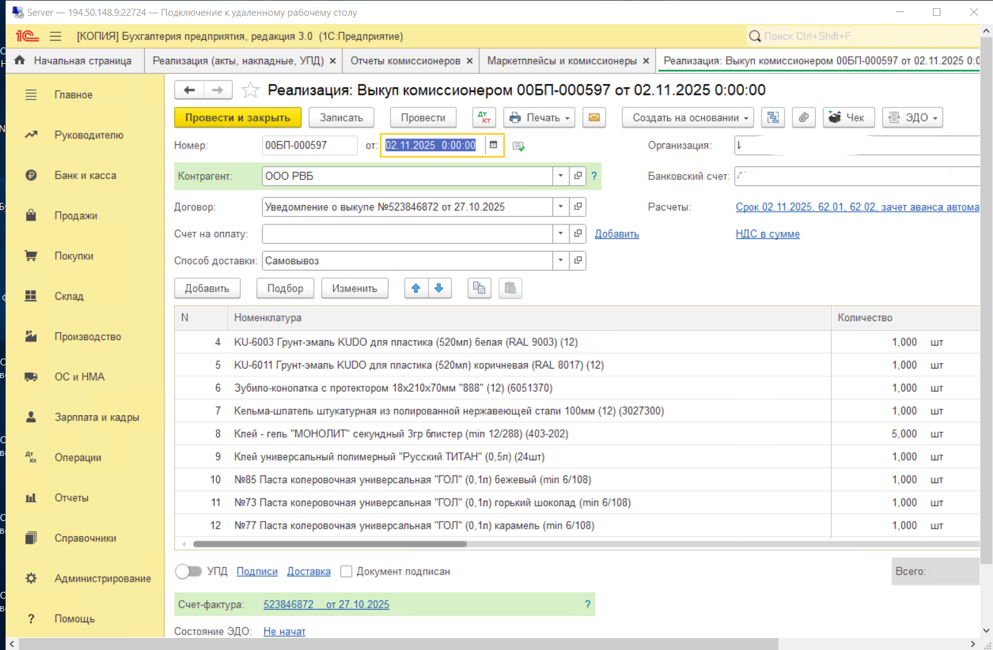This screenshot has width=993, height=650.
Task: Click the Способ доставки input field
Action: [x=406, y=261]
